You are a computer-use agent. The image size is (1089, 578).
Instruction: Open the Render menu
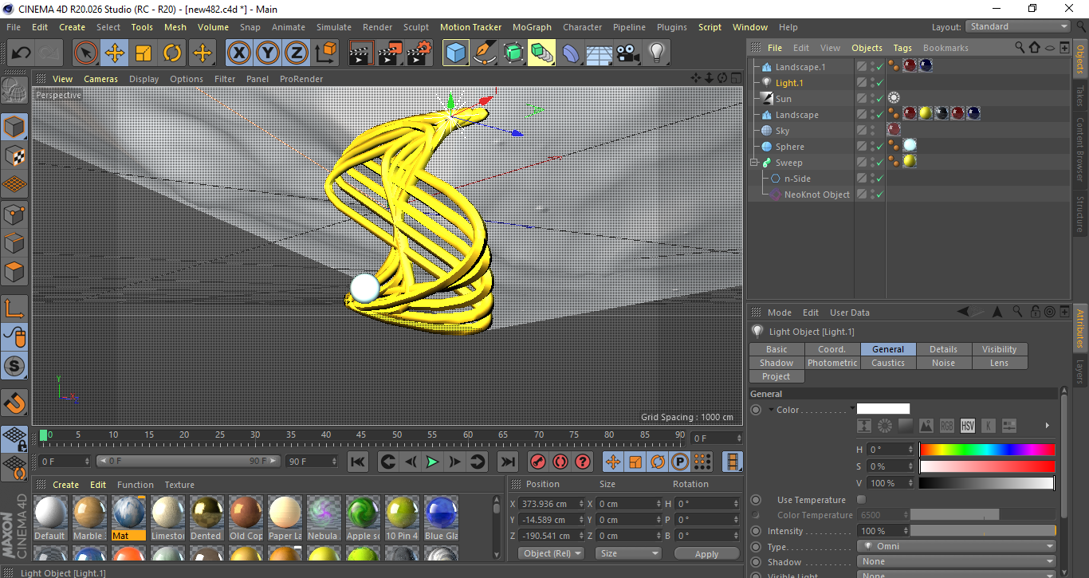[377, 27]
